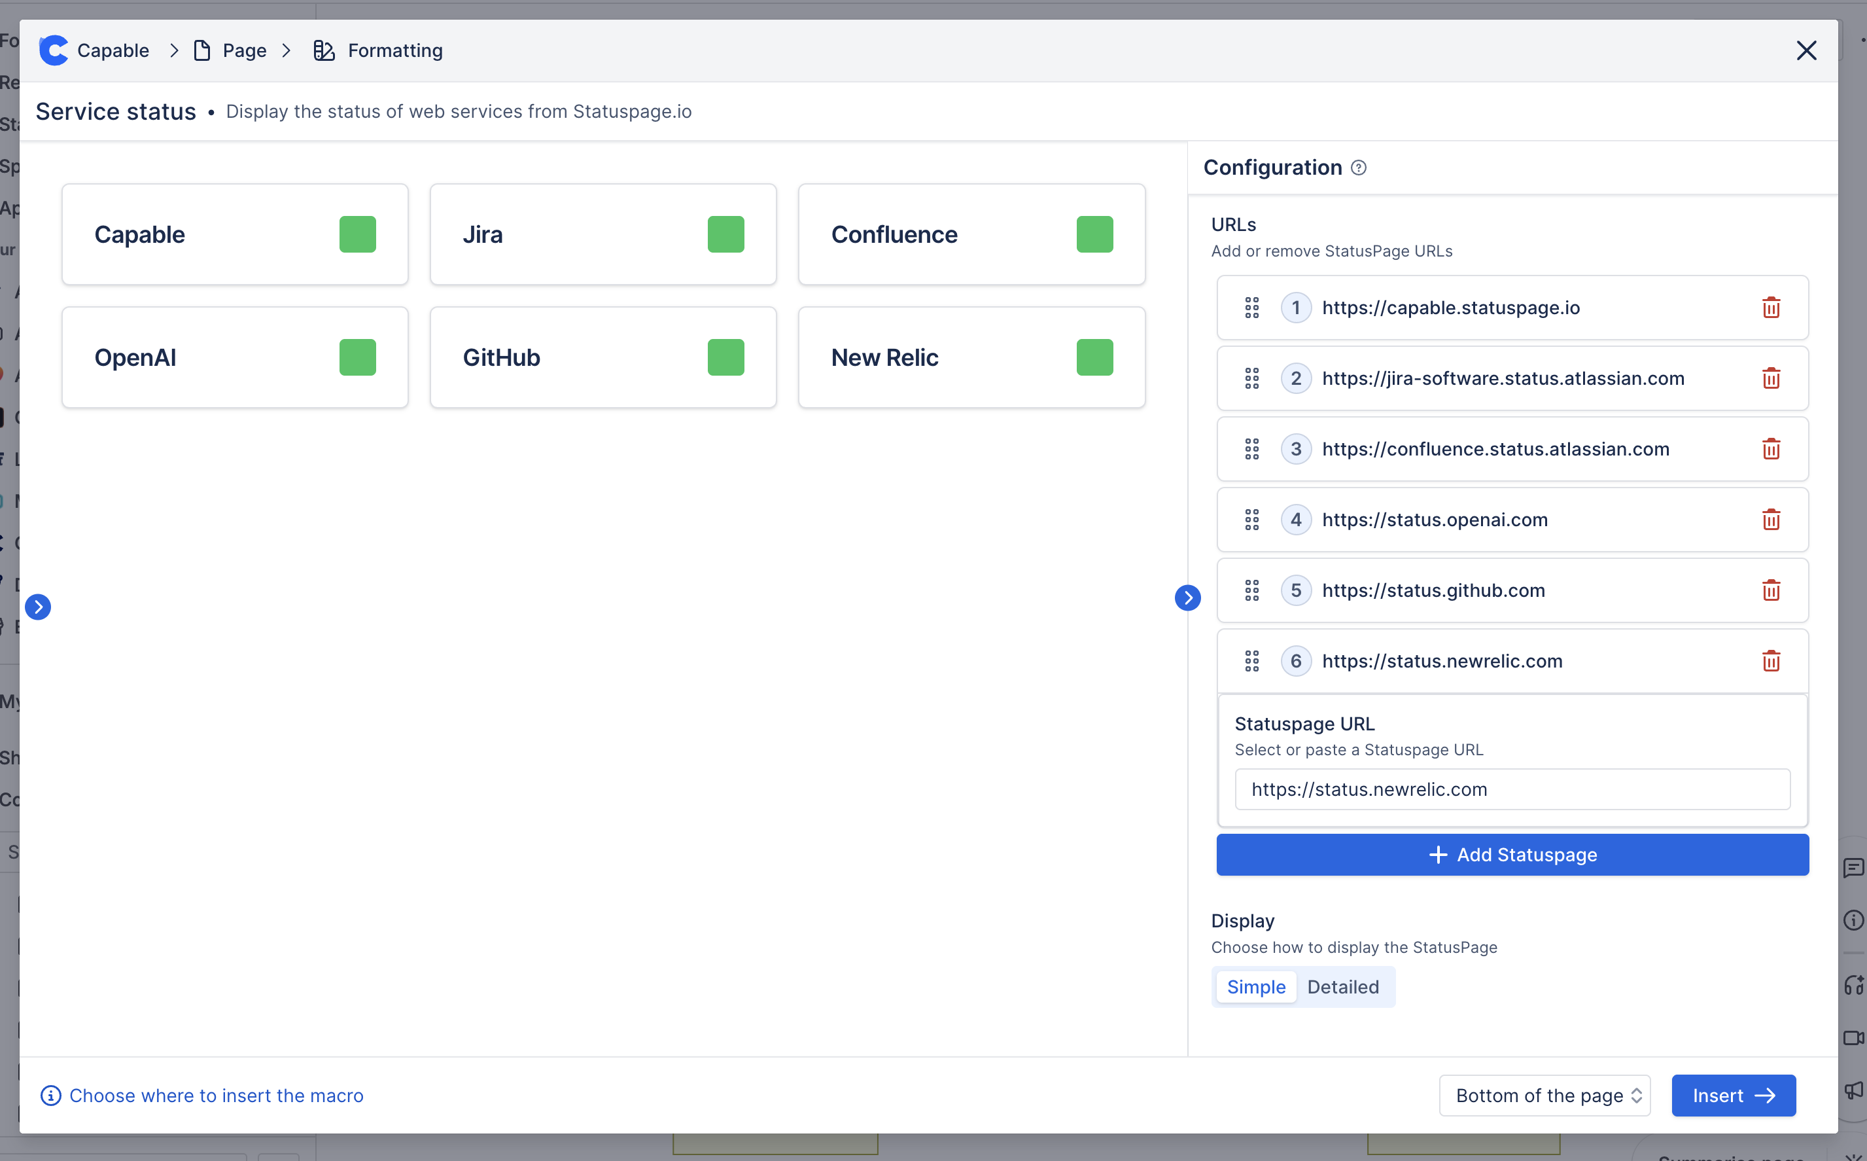Switch display mode to Detailed

(x=1342, y=987)
